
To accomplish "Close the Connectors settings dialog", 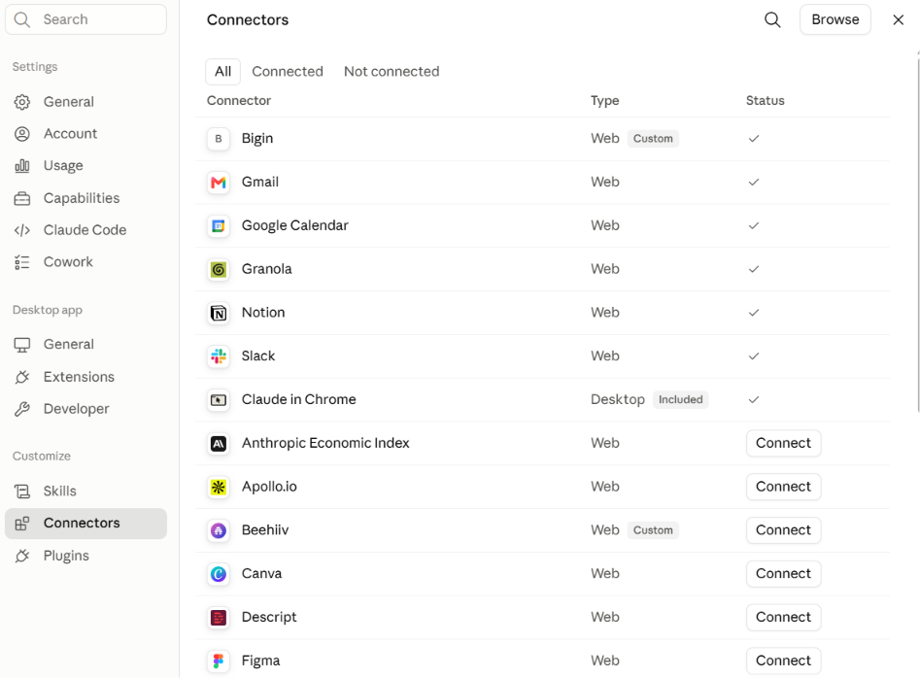I will click(898, 20).
